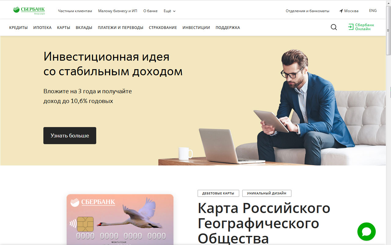Select the Малому бизнесу и ИП tab
This screenshot has height=245, width=391.
118,11
